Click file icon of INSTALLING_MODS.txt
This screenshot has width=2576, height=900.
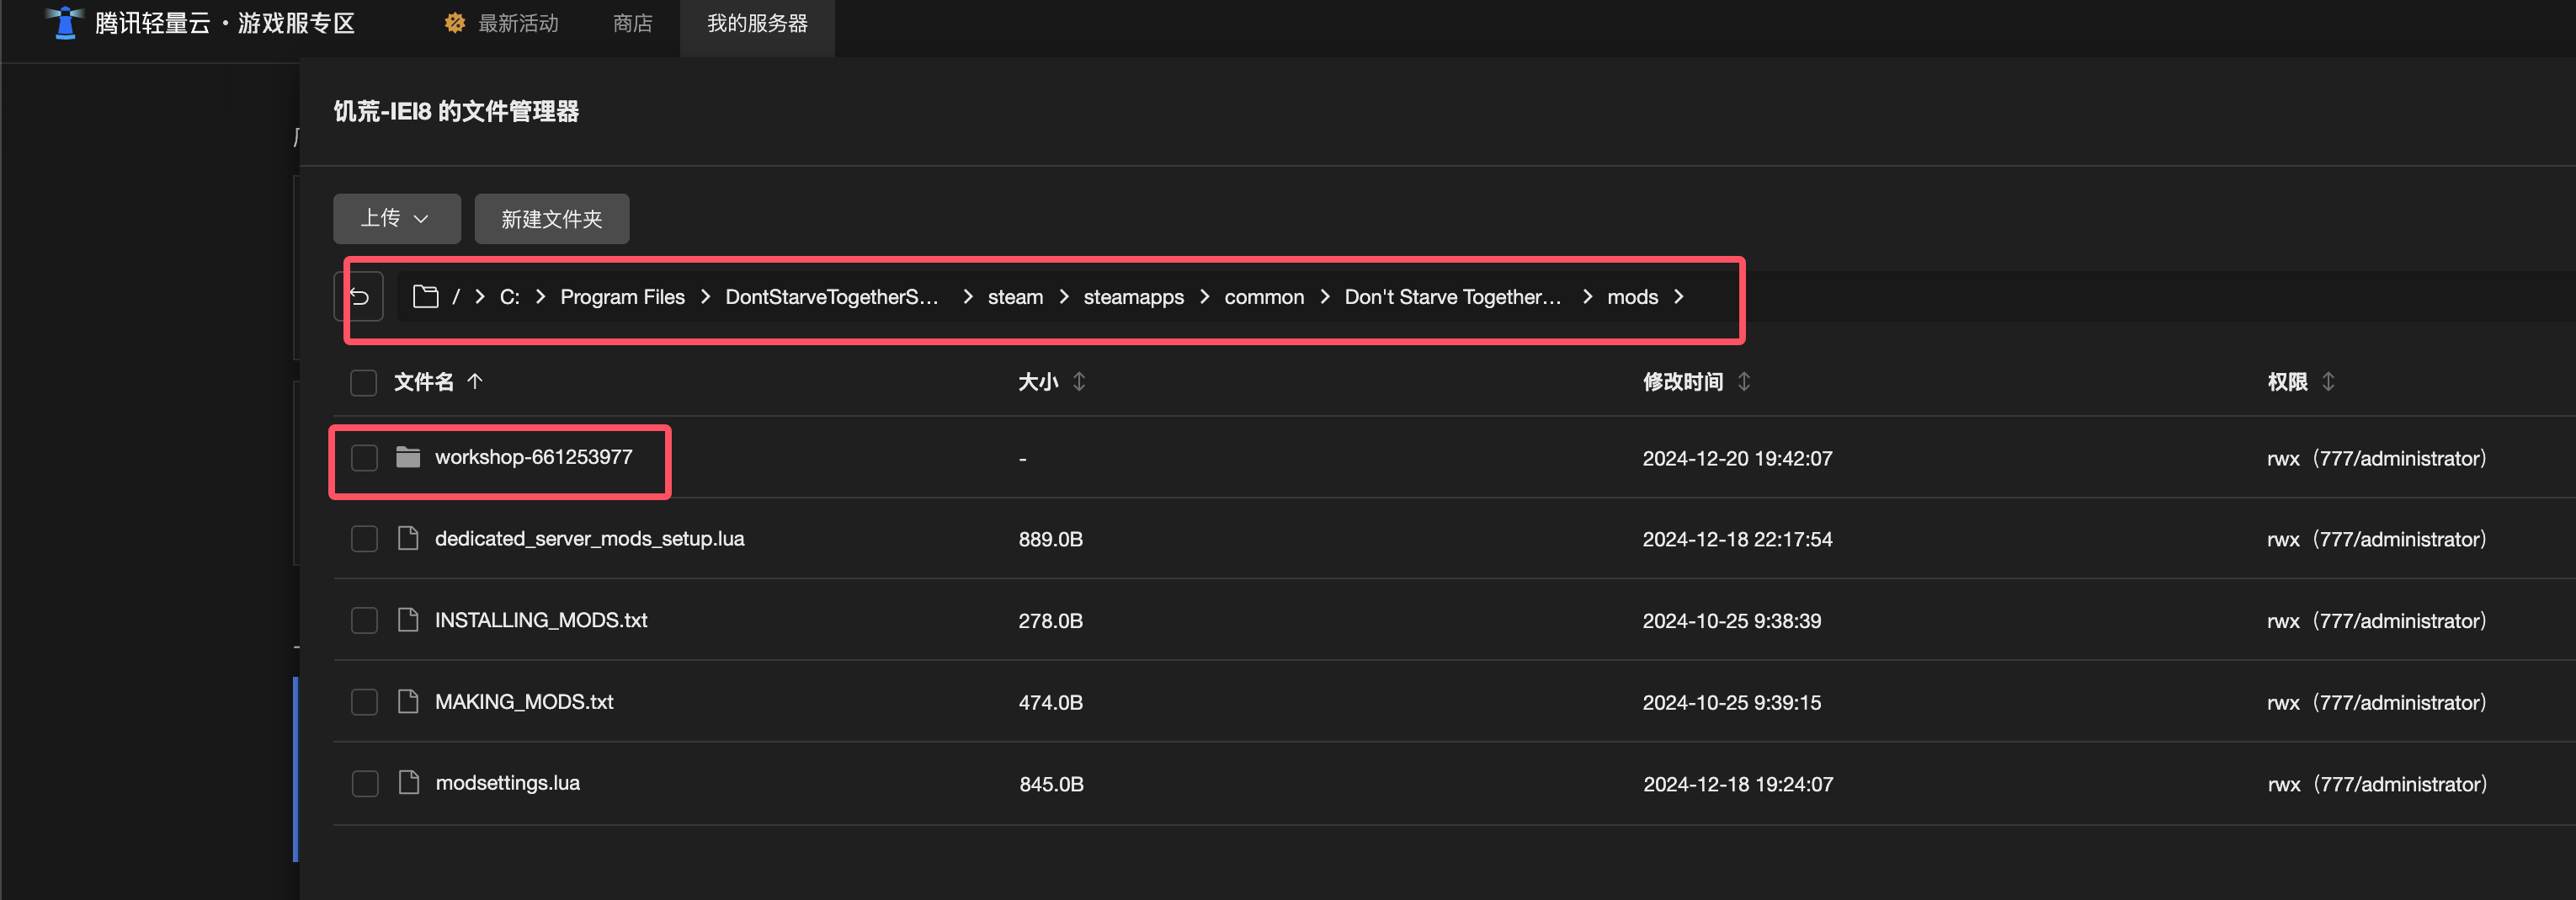(408, 620)
